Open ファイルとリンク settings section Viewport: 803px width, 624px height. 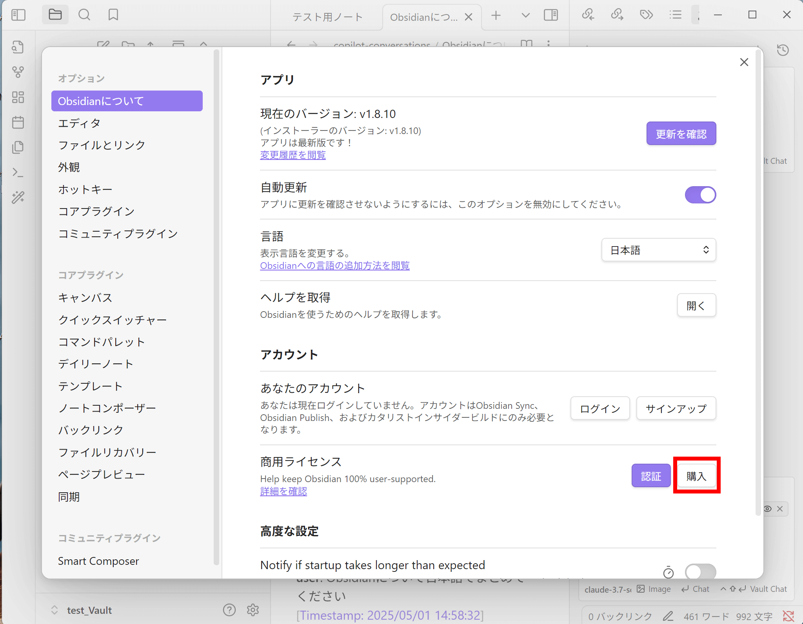tap(127, 145)
